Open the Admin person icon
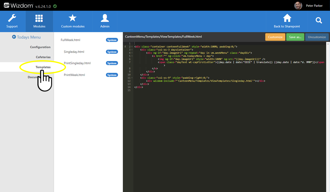Viewport: 330px width, 192px height. (x=105, y=19)
